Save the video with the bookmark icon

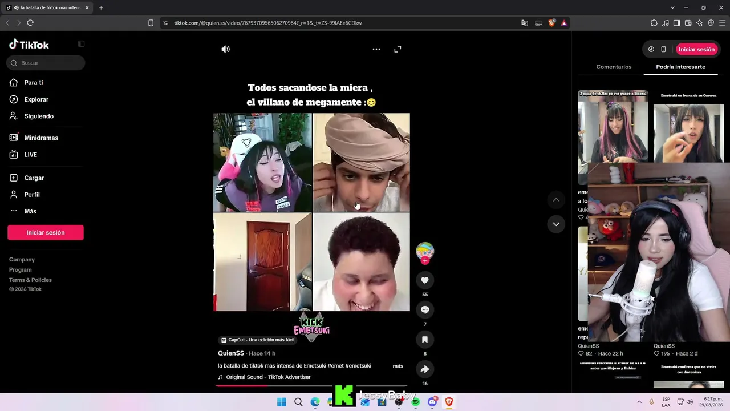tap(425, 340)
